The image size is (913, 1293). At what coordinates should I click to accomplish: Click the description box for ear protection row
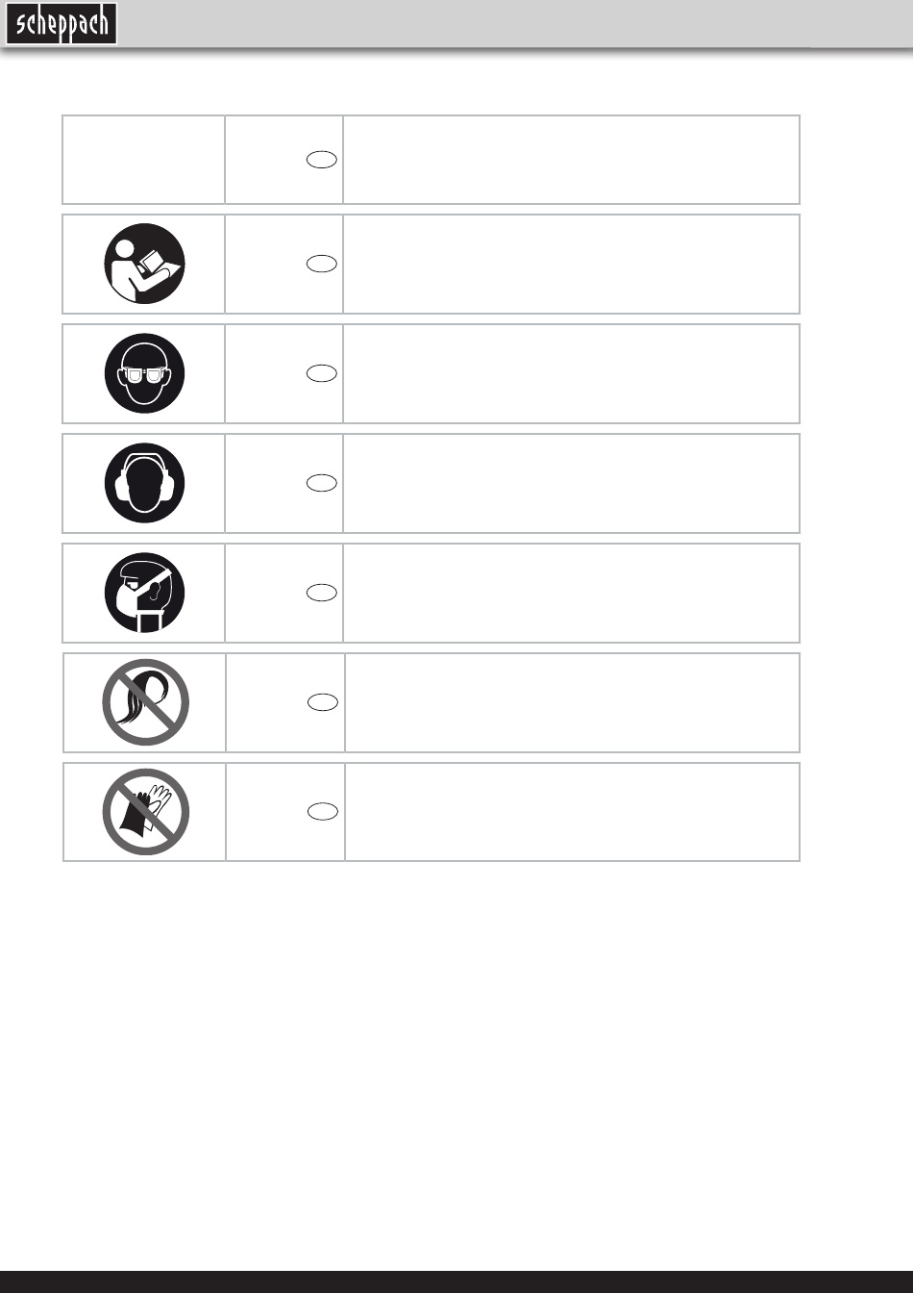571,483
